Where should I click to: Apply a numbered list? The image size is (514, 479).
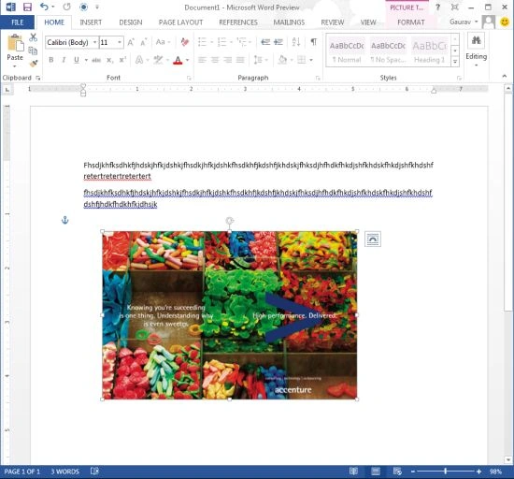coord(221,42)
